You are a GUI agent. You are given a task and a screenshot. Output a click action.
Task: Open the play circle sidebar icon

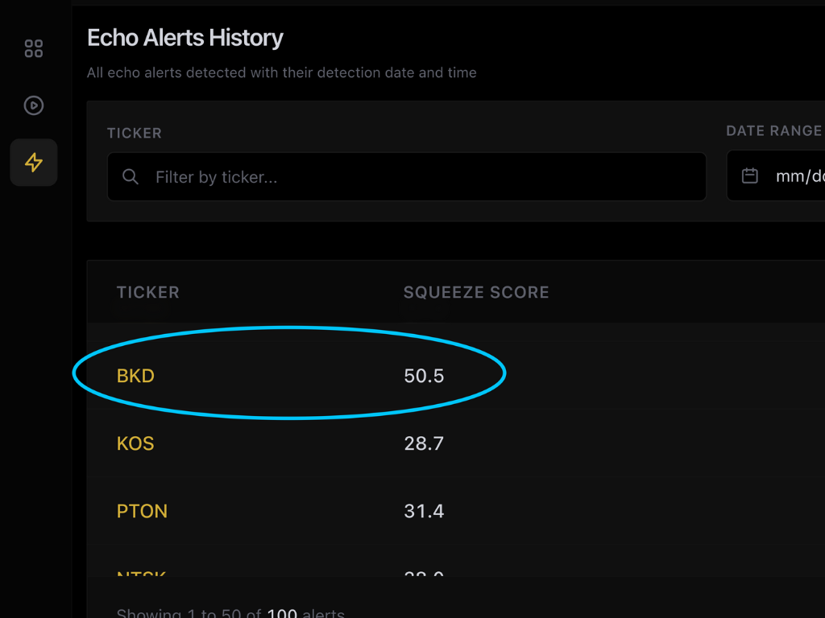pyautogui.click(x=34, y=105)
